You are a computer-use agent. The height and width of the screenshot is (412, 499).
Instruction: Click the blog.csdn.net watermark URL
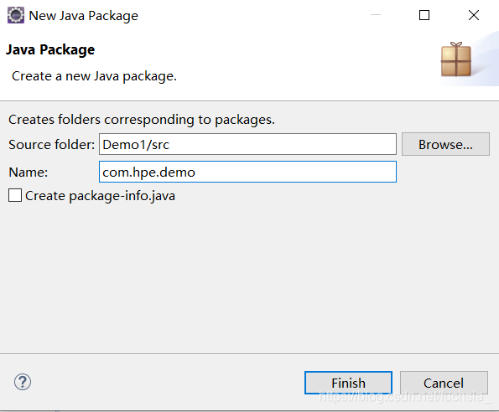[x=405, y=396]
